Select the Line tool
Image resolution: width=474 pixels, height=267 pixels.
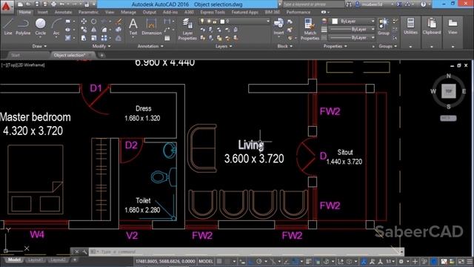point(8,27)
